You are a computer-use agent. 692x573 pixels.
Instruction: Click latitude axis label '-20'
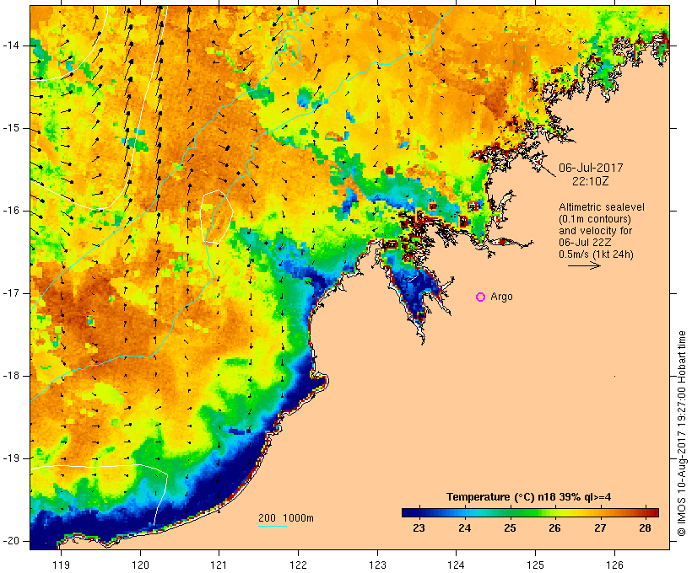click(x=11, y=541)
